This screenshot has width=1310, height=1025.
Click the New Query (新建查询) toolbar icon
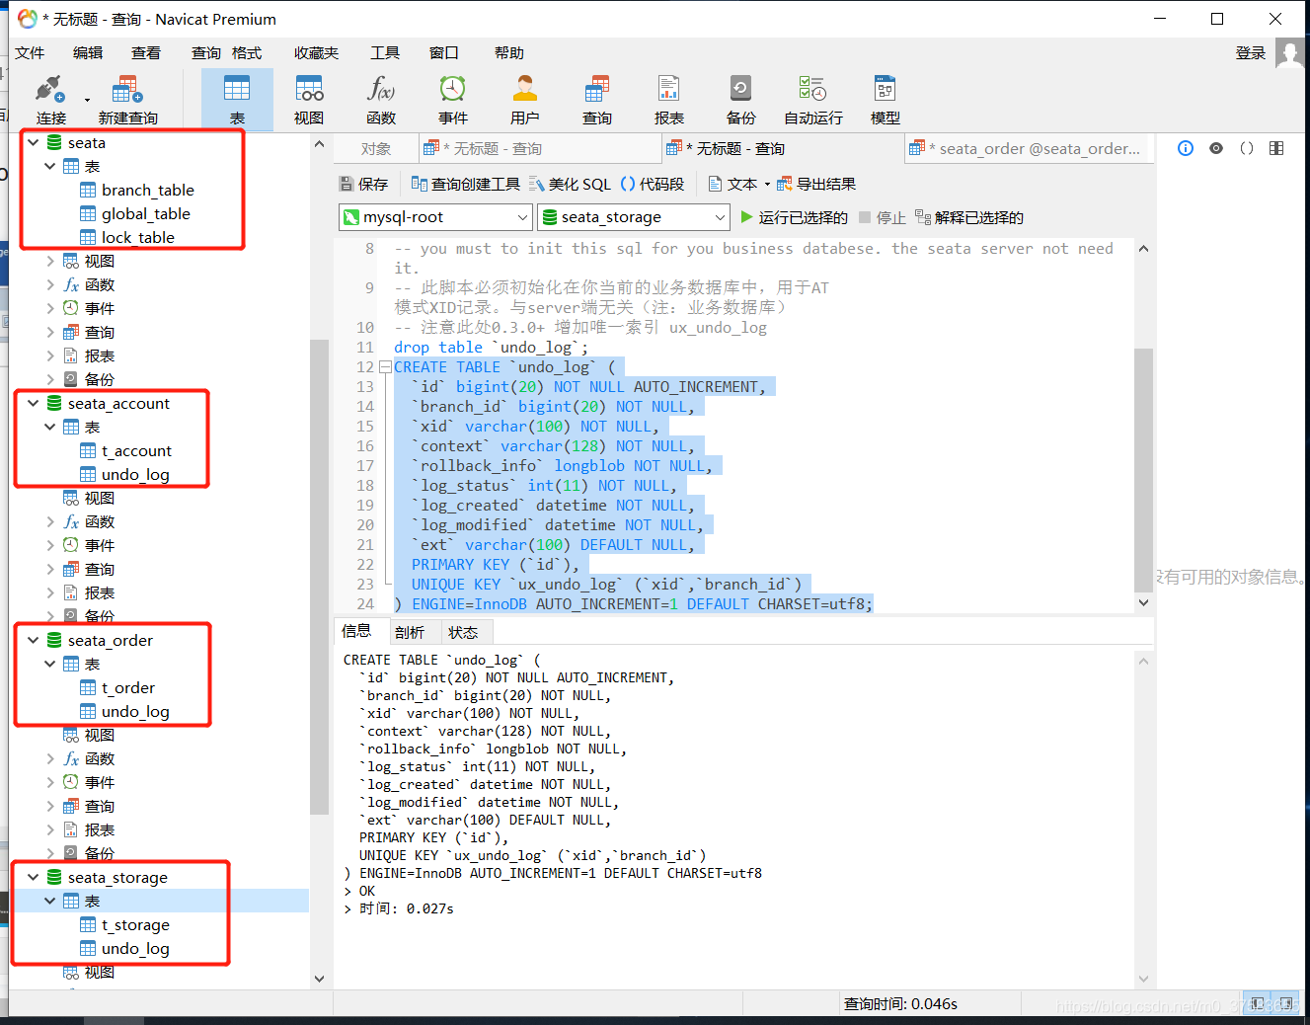(x=127, y=100)
